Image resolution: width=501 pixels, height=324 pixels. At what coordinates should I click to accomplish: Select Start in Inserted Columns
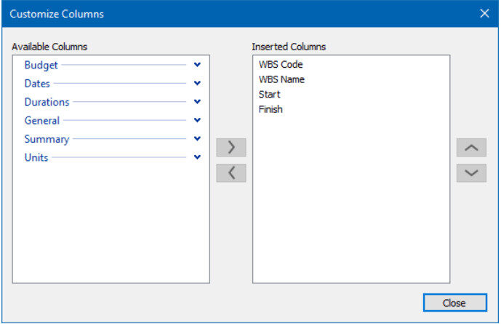269,95
